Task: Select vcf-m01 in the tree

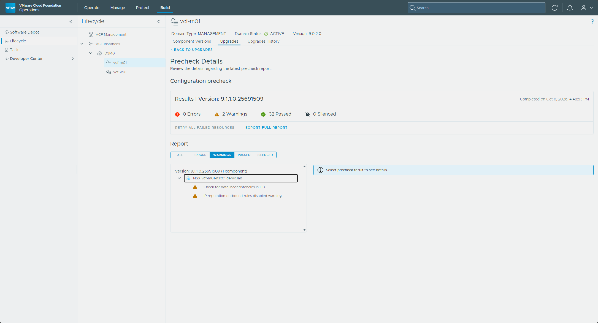Action: pos(135,63)
